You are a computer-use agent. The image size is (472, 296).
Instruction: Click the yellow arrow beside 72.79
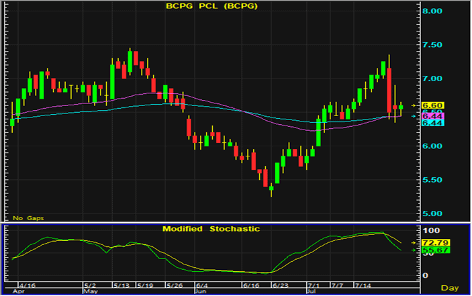[414, 242]
